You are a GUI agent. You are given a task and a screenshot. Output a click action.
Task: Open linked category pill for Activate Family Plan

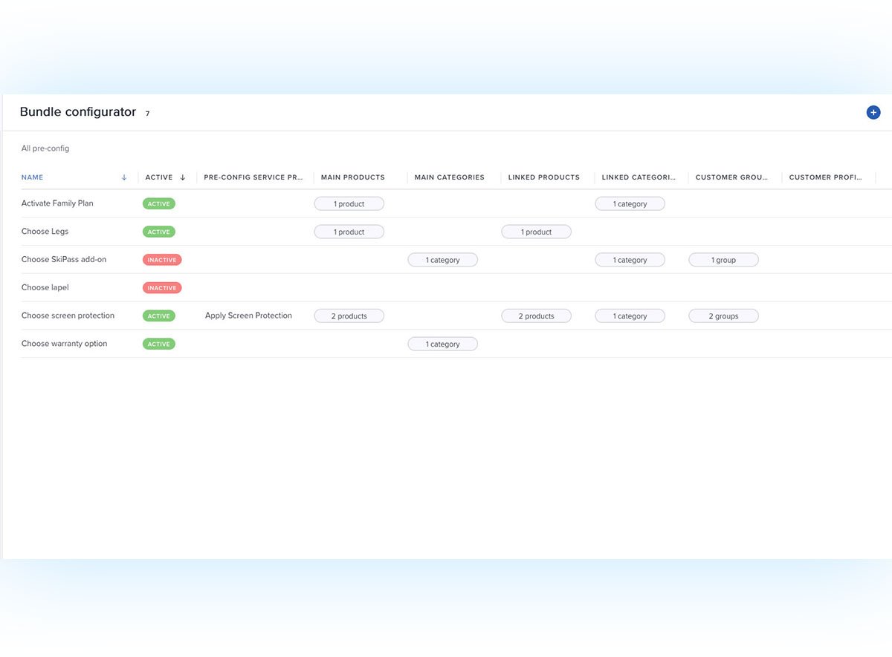click(630, 203)
